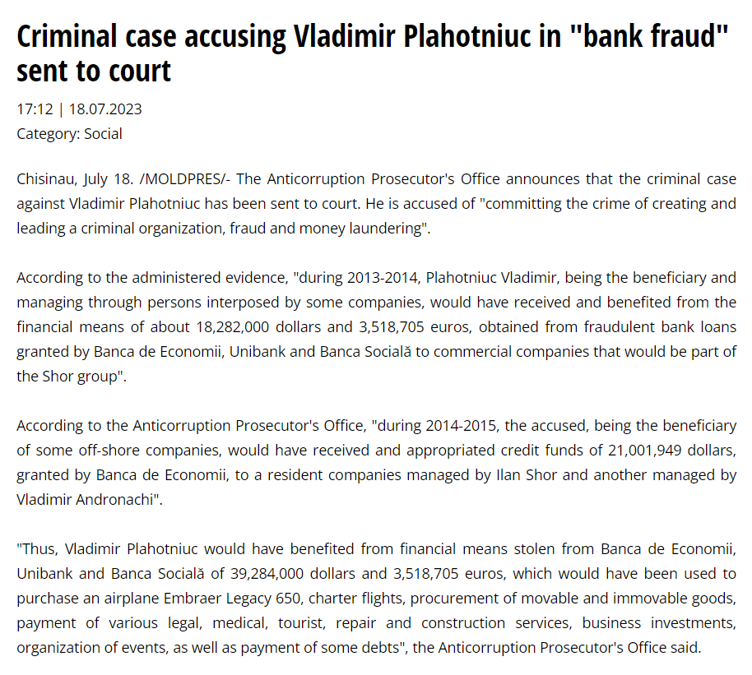Click the text 'during 2014-2015'
752x675 pixels.
click(437, 426)
